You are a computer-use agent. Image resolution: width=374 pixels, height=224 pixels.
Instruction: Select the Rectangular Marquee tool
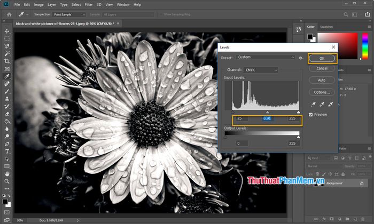point(7,38)
